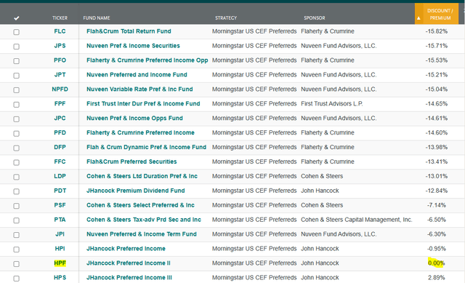Check the box for PDT row
Viewport: 465px width, 283px height.
coord(16,191)
